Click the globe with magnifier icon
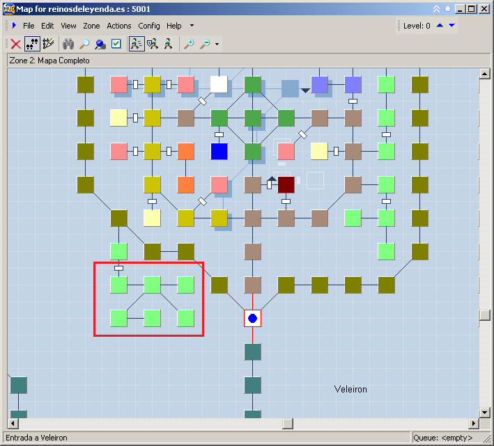The height and width of the screenshot is (446, 494). (100, 44)
